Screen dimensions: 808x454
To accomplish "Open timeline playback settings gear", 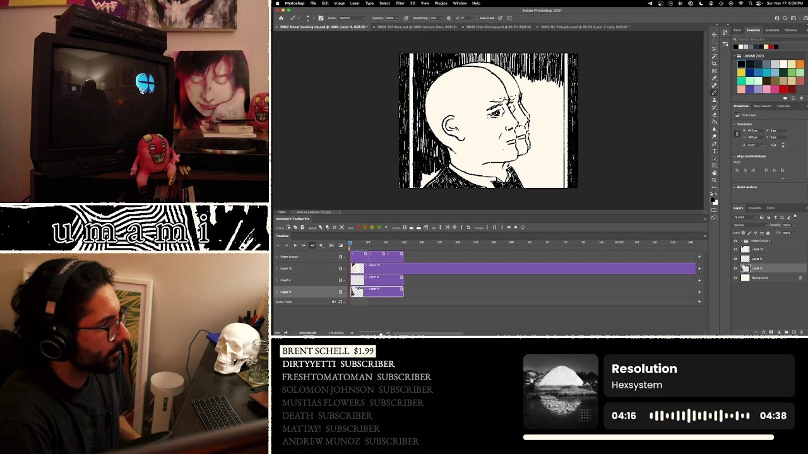I will 321,245.
